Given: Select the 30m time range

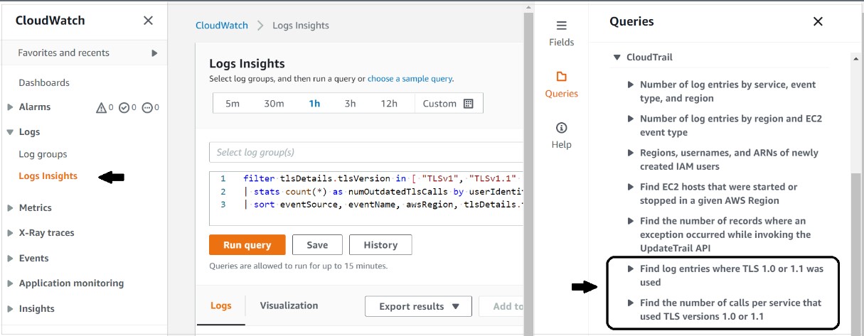Looking at the screenshot, I should click(x=274, y=104).
